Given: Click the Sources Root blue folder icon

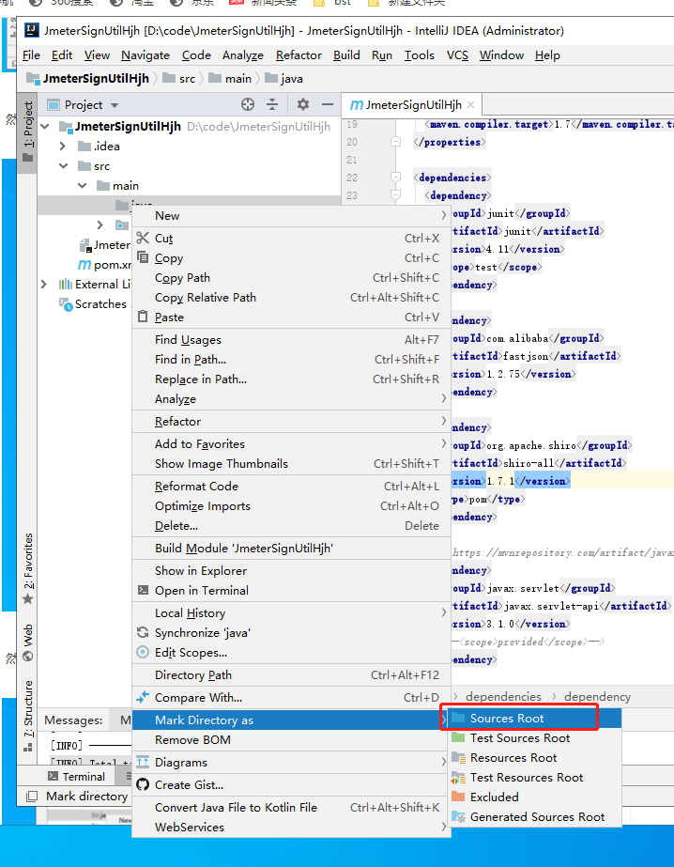Looking at the screenshot, I should pos(458,719).
